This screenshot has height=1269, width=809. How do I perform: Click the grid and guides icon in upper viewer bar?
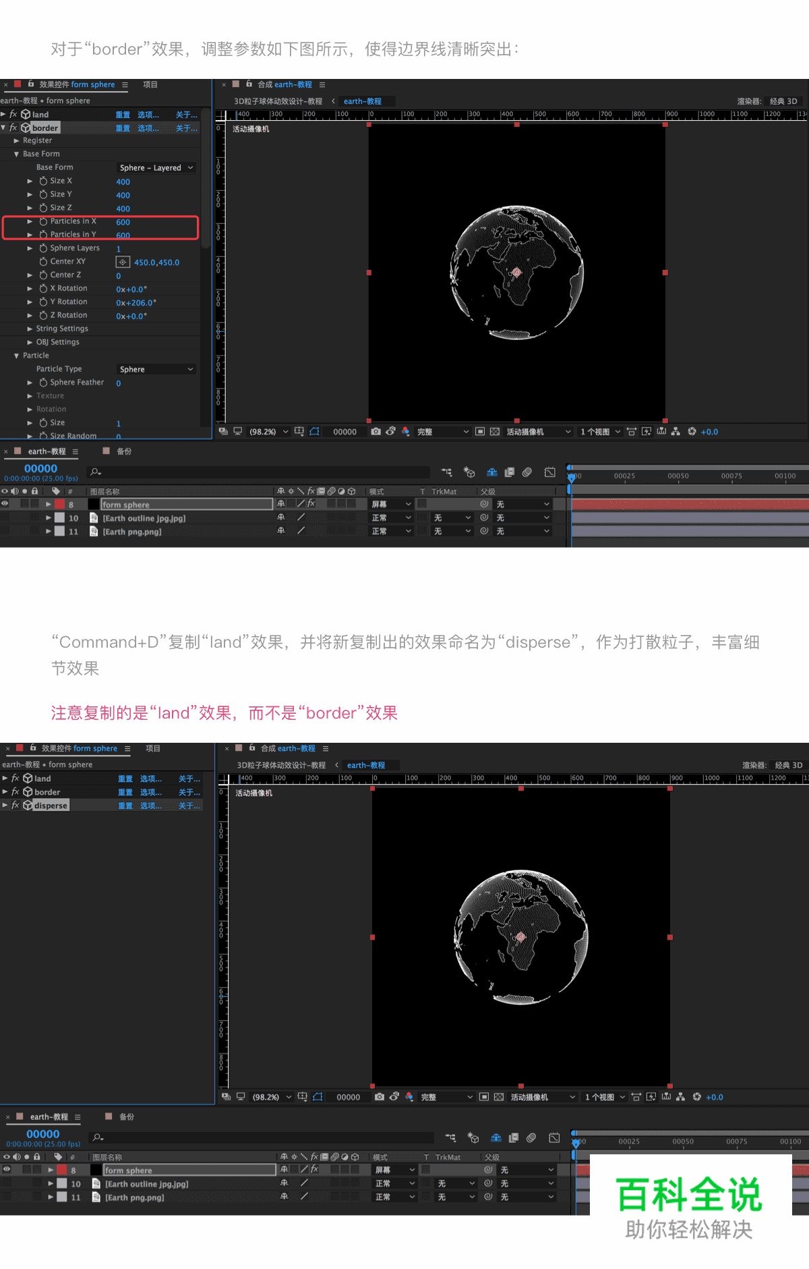pos(299,432)
